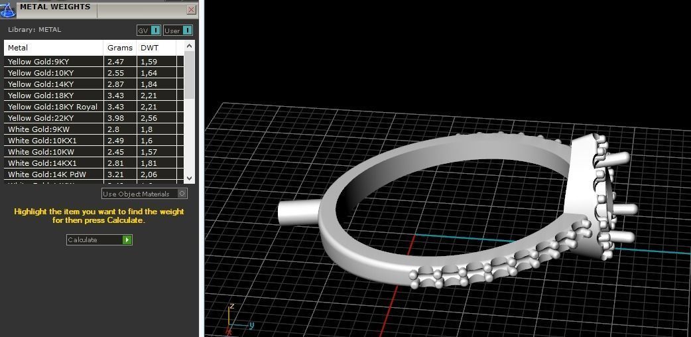Toggle the GV library switch

[x=149, y=31]
